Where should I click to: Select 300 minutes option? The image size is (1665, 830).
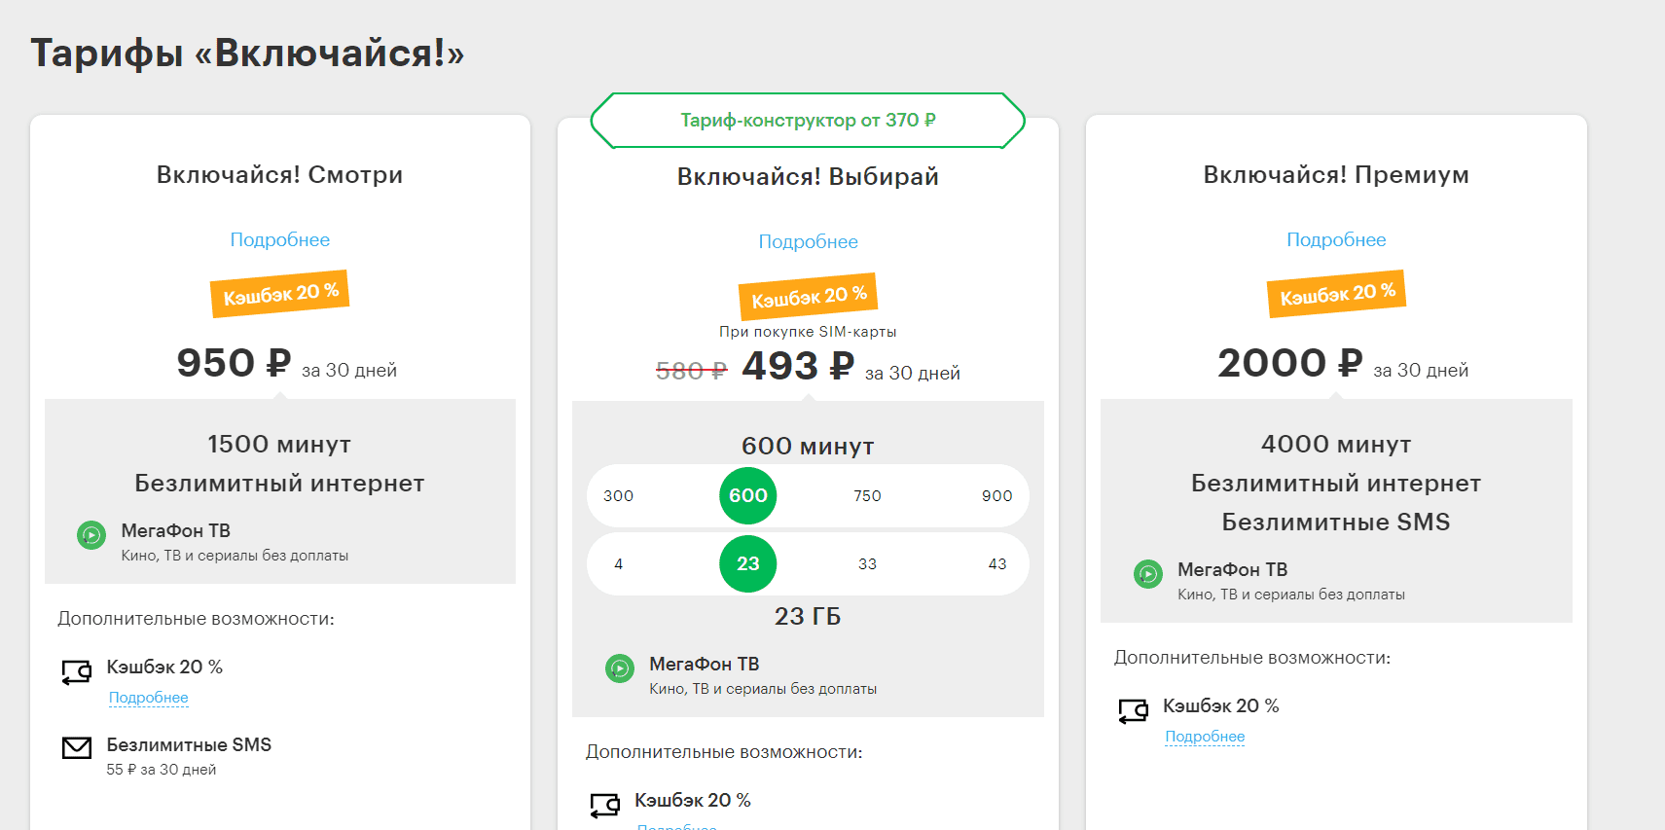coord(619,496)
